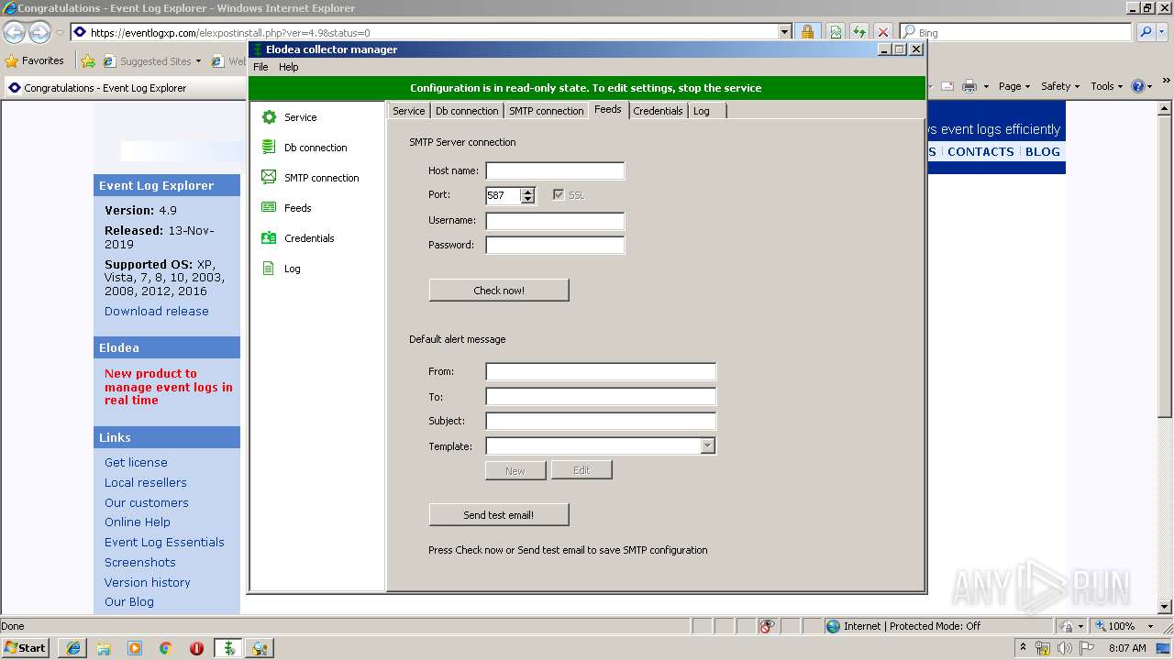This screenshot has width=1174, height=660.
Task: Click the Bing search magnifier button
Action: (x=1146, y=32)
